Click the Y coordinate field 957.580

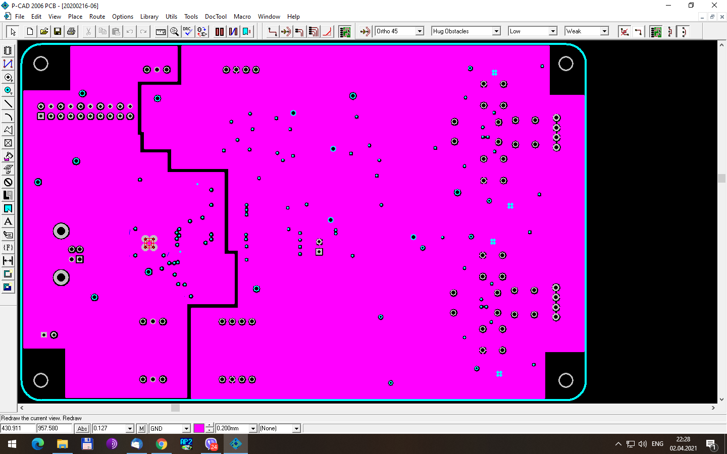(x=55, y=428)
